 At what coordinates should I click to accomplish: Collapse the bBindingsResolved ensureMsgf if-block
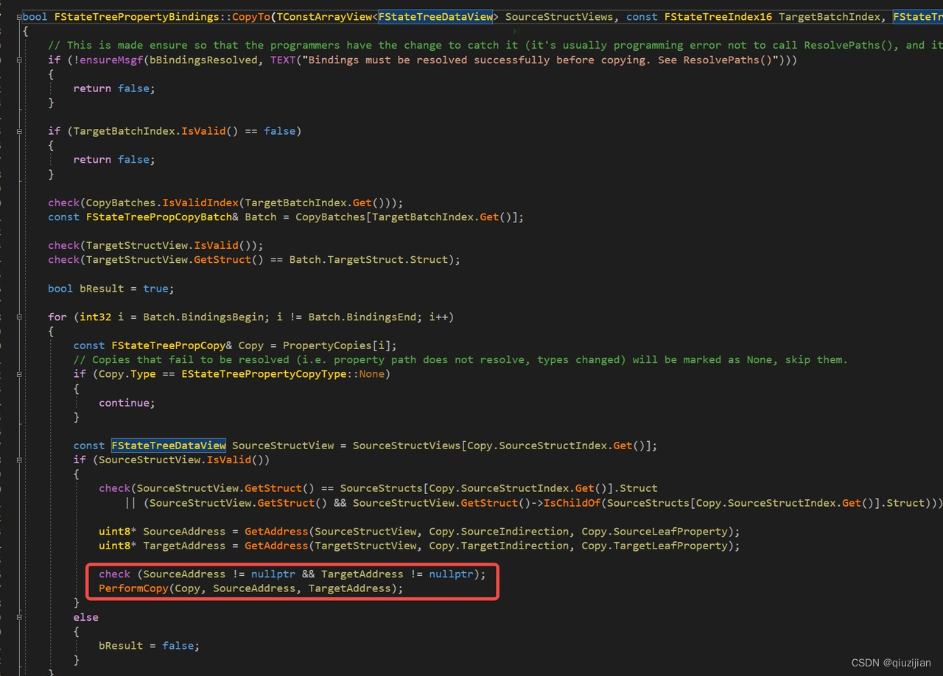pyautogui.click(x=20, y=60)
